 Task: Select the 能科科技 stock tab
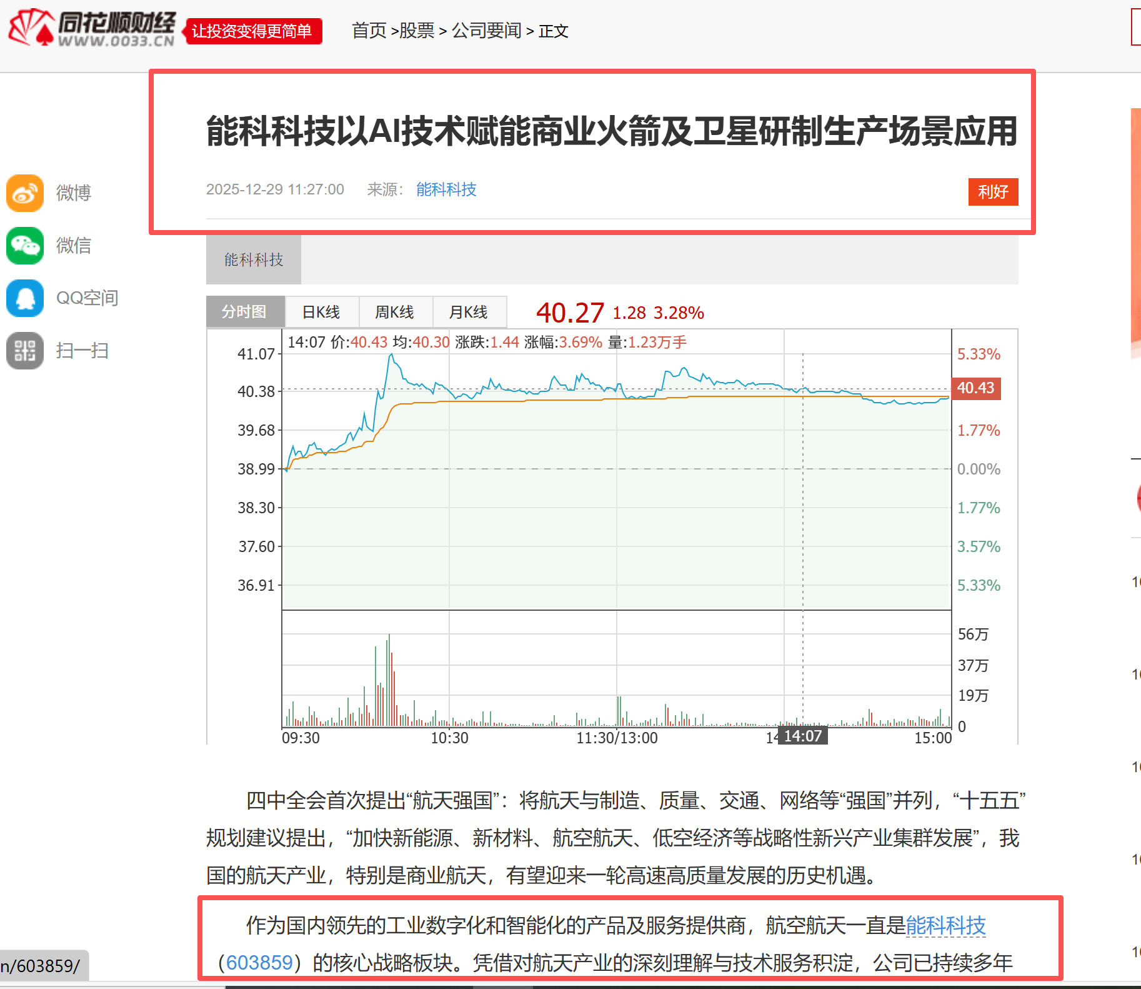[x=254, y=260]
